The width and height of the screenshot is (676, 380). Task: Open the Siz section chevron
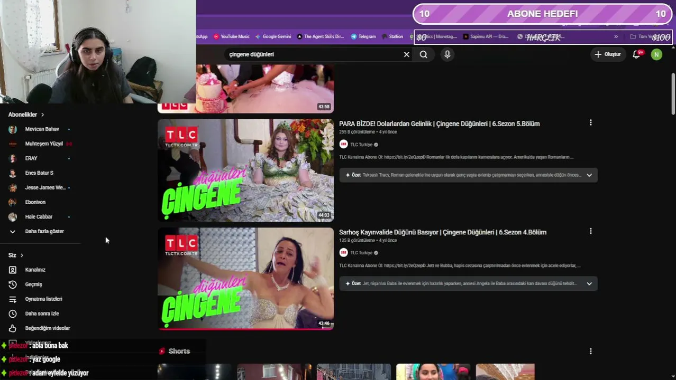tap(22, 255)
